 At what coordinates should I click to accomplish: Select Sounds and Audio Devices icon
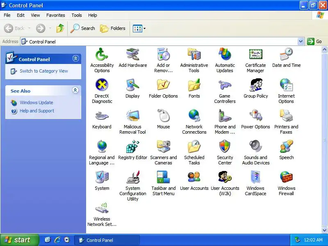(x=255, y=147)
